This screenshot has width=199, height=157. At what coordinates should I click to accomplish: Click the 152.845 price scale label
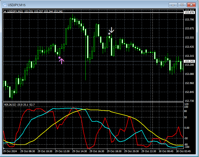coord(189,92)
